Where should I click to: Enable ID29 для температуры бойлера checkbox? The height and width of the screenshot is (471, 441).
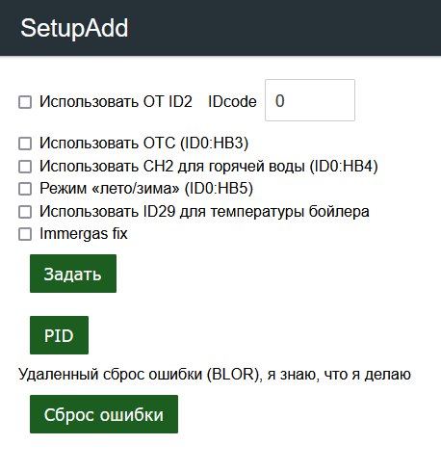pos(25,212)
